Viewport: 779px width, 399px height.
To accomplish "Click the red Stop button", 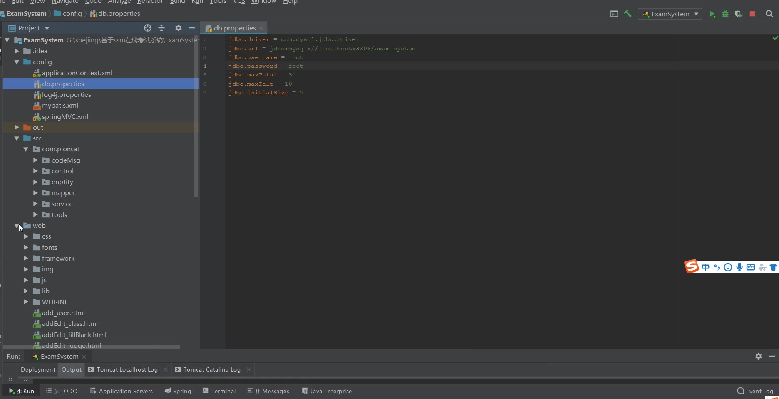I will [x=752, y=14].
